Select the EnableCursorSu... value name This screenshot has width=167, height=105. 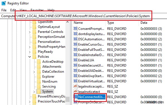[x=91, y=44]
